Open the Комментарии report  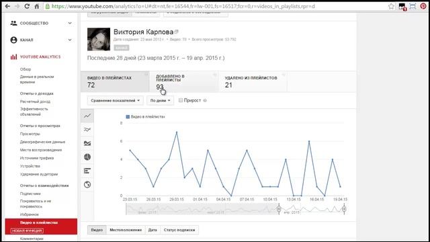point(32,239)
